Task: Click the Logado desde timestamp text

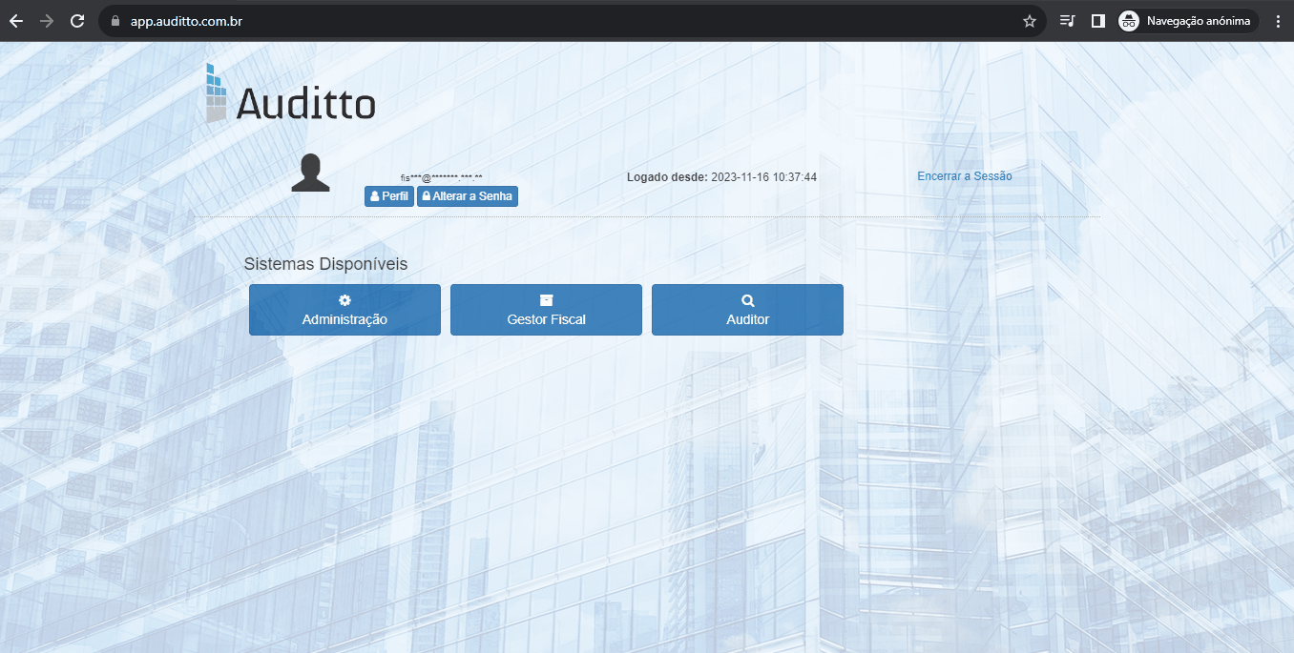Action: [721, 177]
